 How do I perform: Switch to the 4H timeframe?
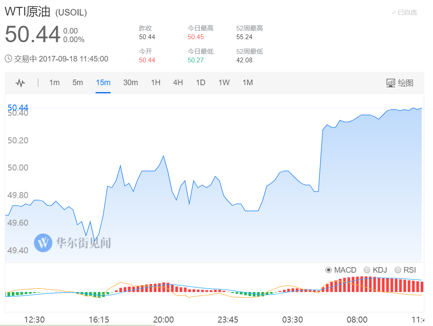click(178, 83)
